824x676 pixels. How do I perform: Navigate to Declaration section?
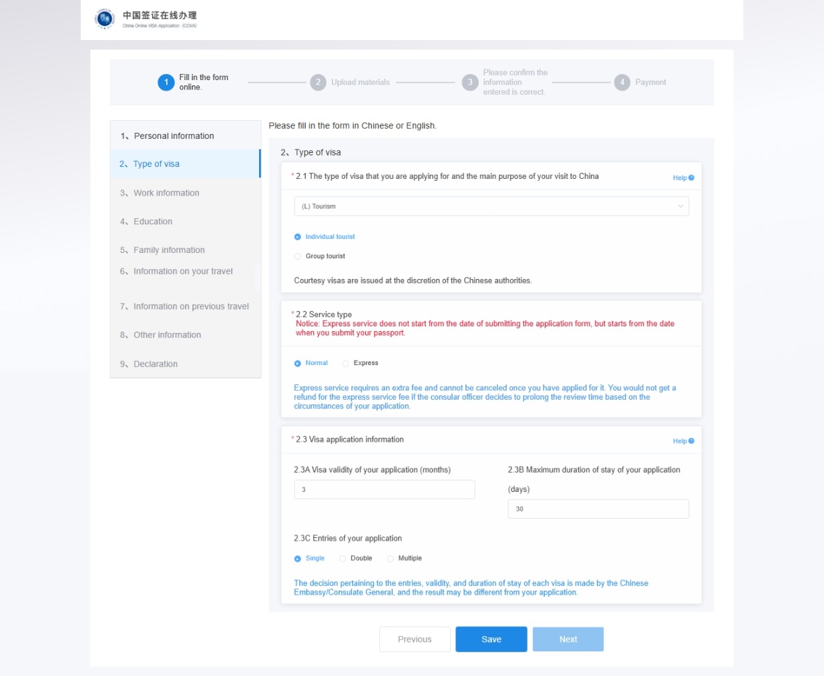pyautogui.click(x=156, y=364)
